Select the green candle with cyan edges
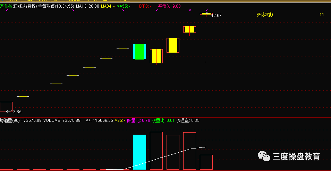Viewport: 331px width, 171px height. (139, 52)
